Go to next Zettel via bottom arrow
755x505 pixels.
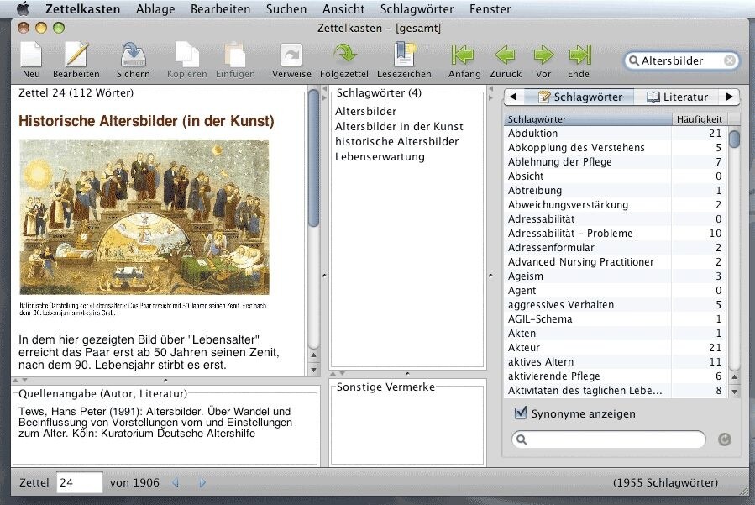pos(202,482)
